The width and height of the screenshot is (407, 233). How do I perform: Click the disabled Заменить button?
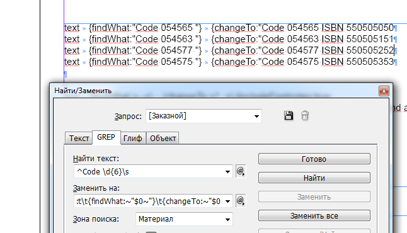pos(314,196)
